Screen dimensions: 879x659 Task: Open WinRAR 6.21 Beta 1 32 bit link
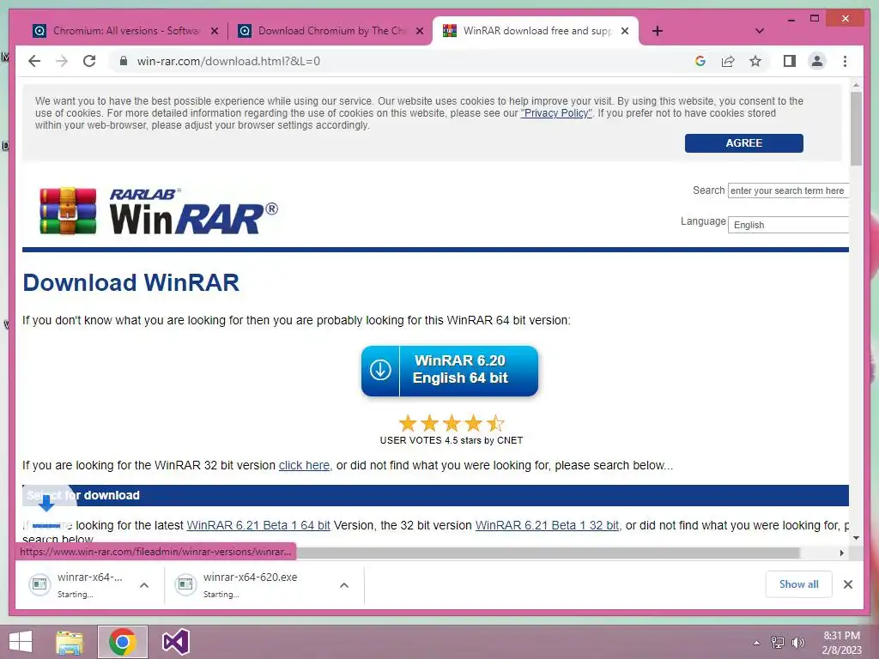click(547, 525)
